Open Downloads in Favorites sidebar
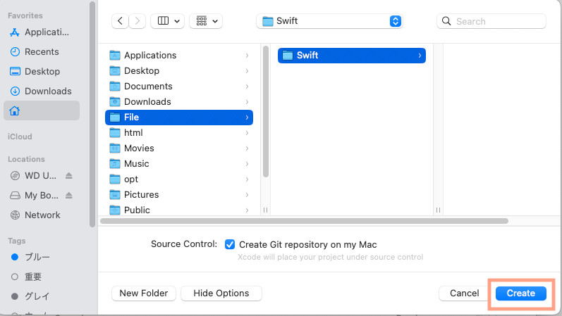562x316 pixels. [47, 91]
